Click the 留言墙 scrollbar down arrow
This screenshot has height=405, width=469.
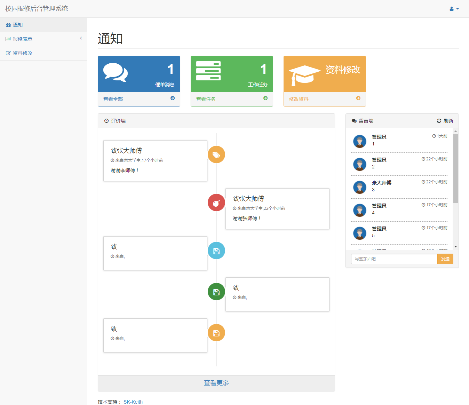[455, 247]
